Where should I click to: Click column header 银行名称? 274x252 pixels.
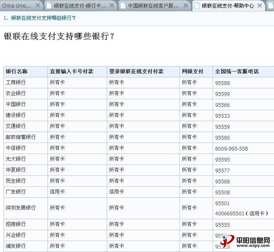26,72
